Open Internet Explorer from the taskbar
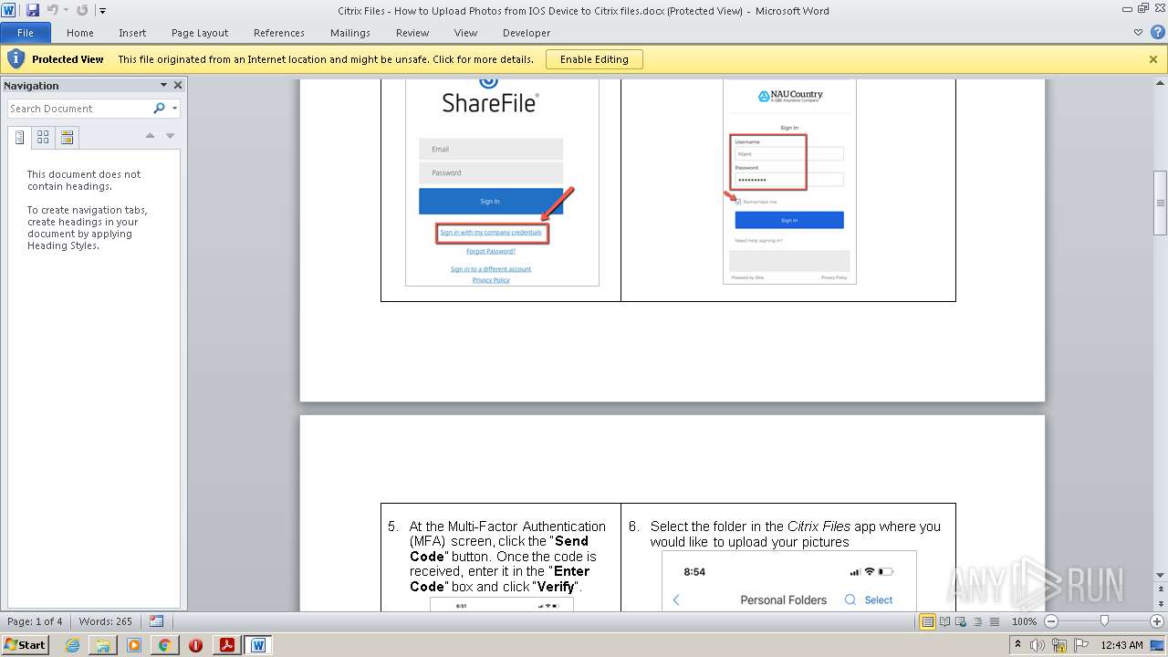1168x657 pixels. click(72, 645)
